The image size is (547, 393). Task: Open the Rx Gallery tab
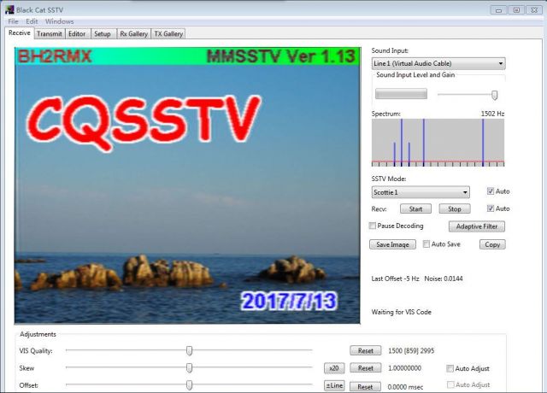click(133, 34)
